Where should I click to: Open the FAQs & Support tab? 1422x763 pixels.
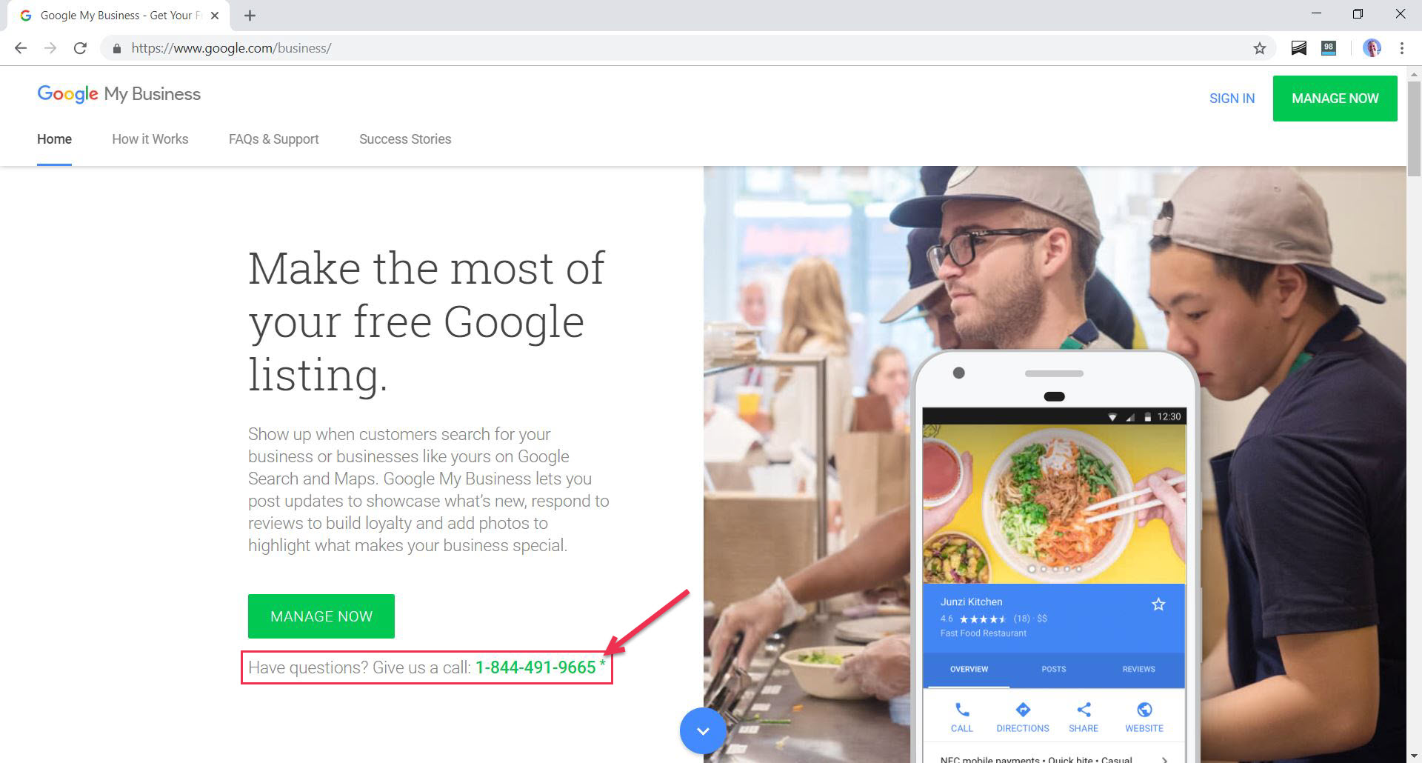tap(274, 139)
